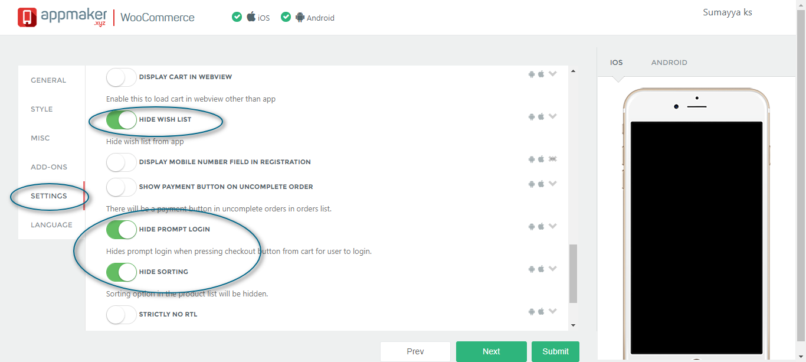
Task: Click the settings list scroll up arrow
Action: [x=573, y=71]
